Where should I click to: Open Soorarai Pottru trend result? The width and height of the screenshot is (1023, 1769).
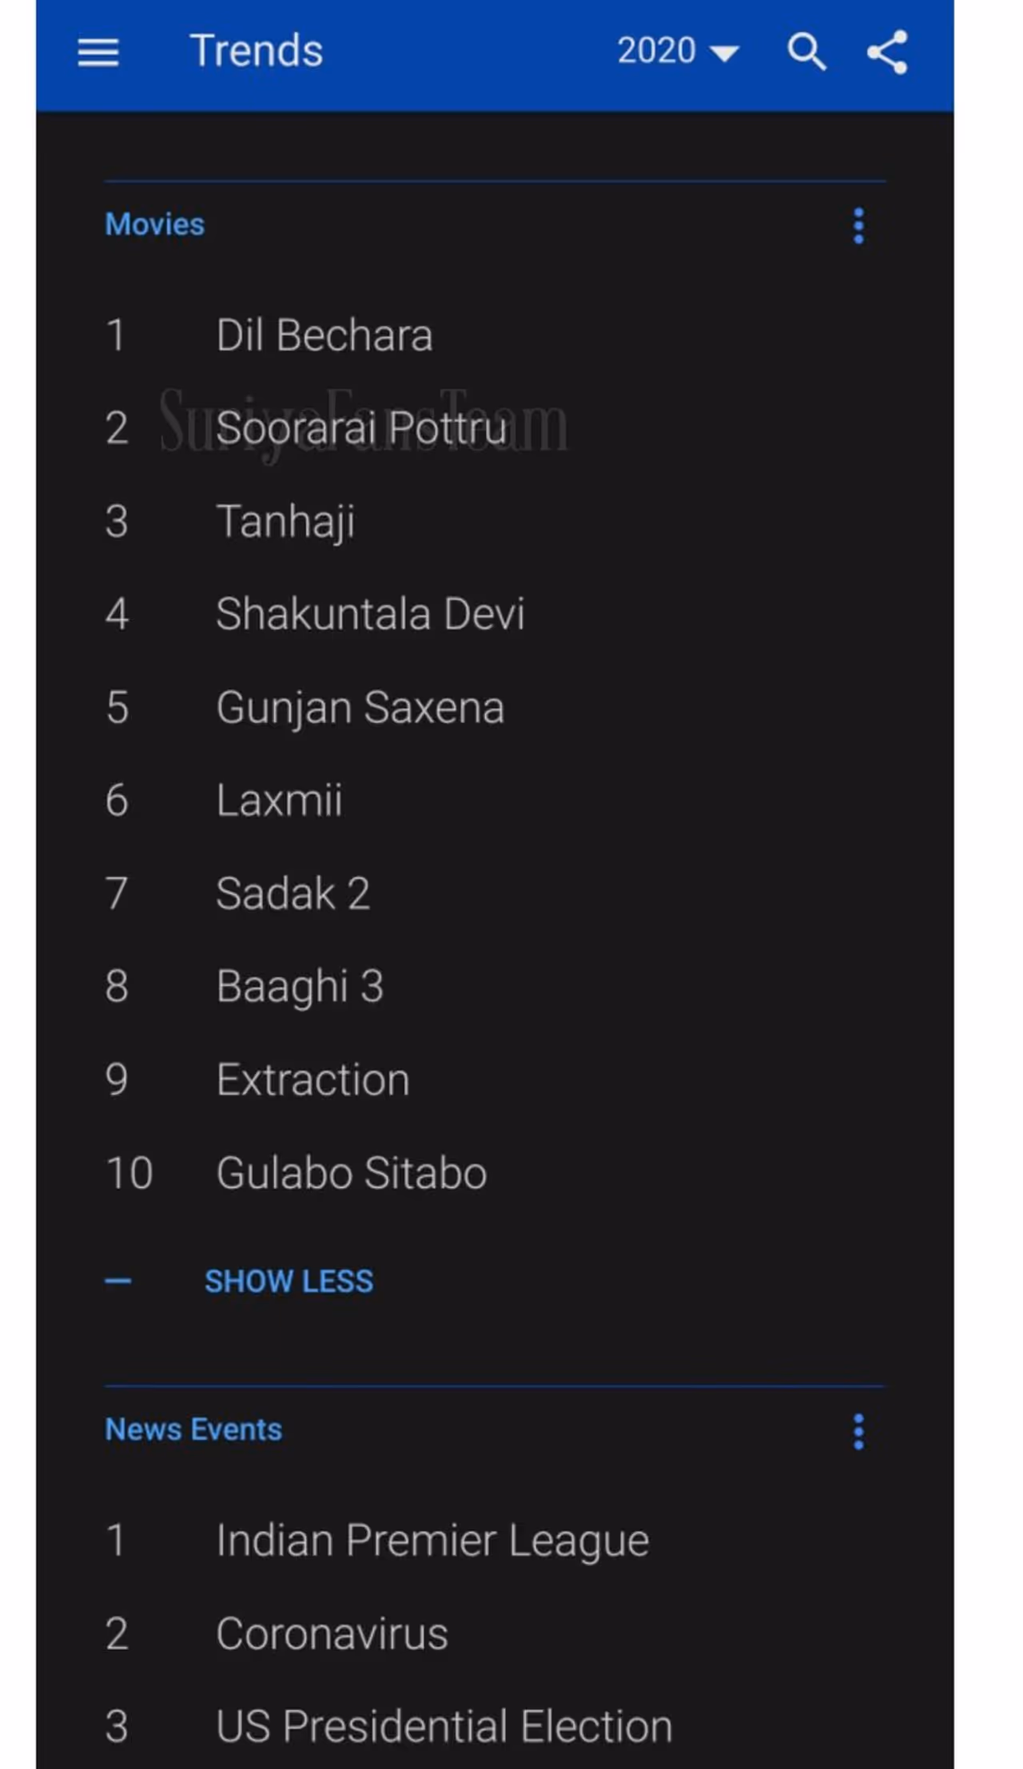(361, 427)
